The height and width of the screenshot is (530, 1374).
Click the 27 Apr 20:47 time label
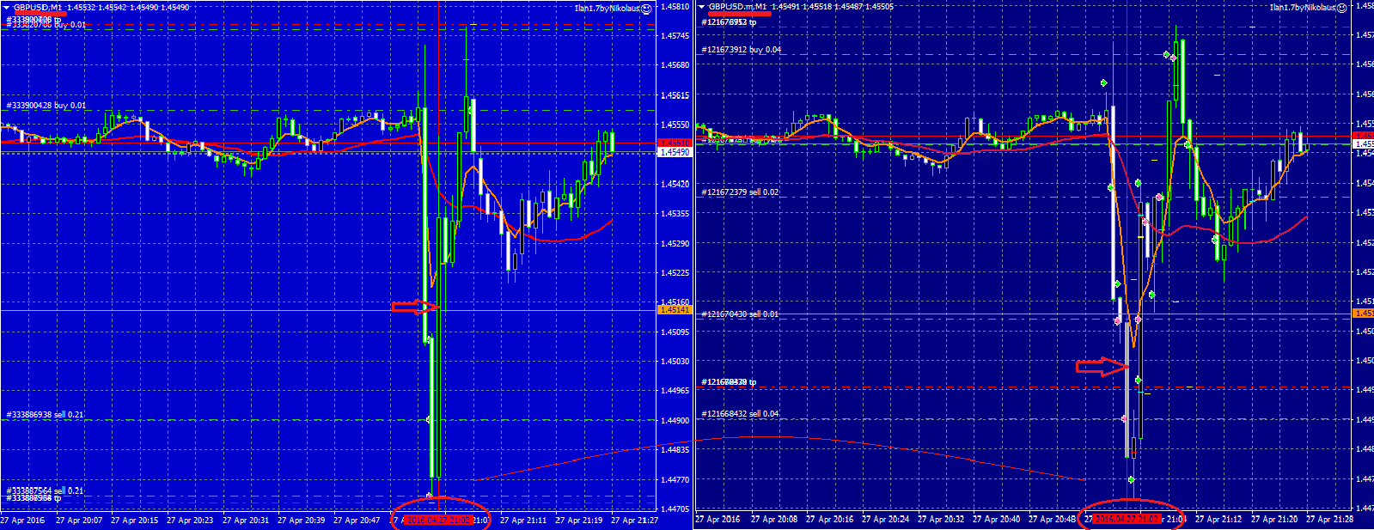[357, 521]
